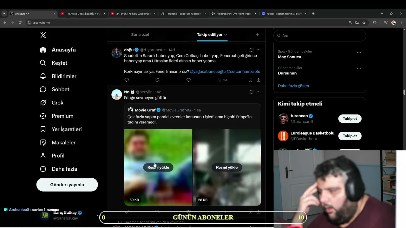
Task: Open the browser extensions puzzle icon
Action: point(375,22)
